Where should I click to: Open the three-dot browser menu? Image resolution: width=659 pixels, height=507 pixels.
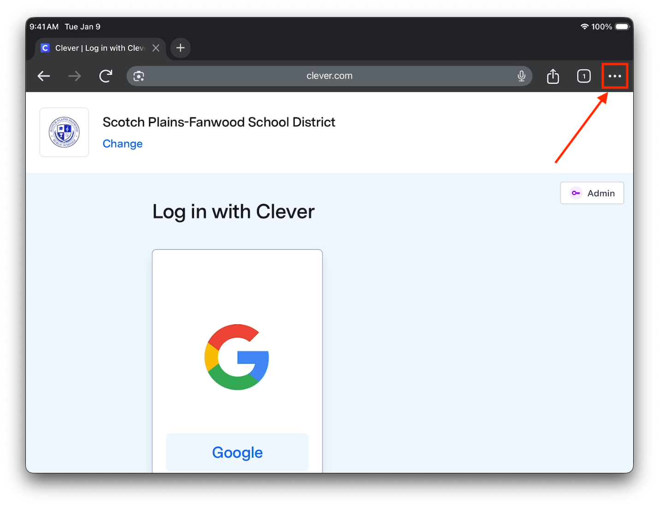coord(615,76)
